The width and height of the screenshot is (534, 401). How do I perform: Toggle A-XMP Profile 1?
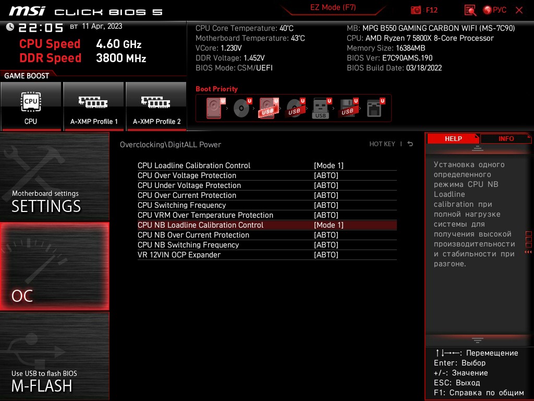[94, 106]
